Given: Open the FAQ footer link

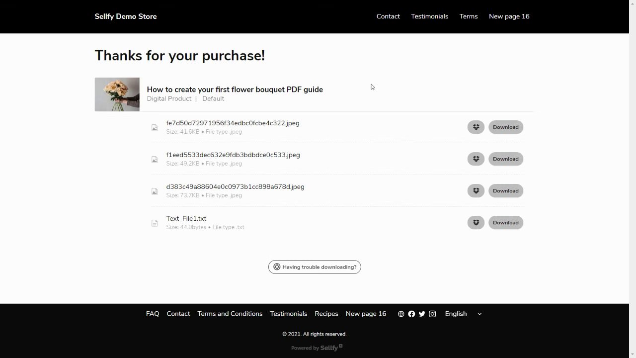Looking at the screenshot, I should click(153, 314).
